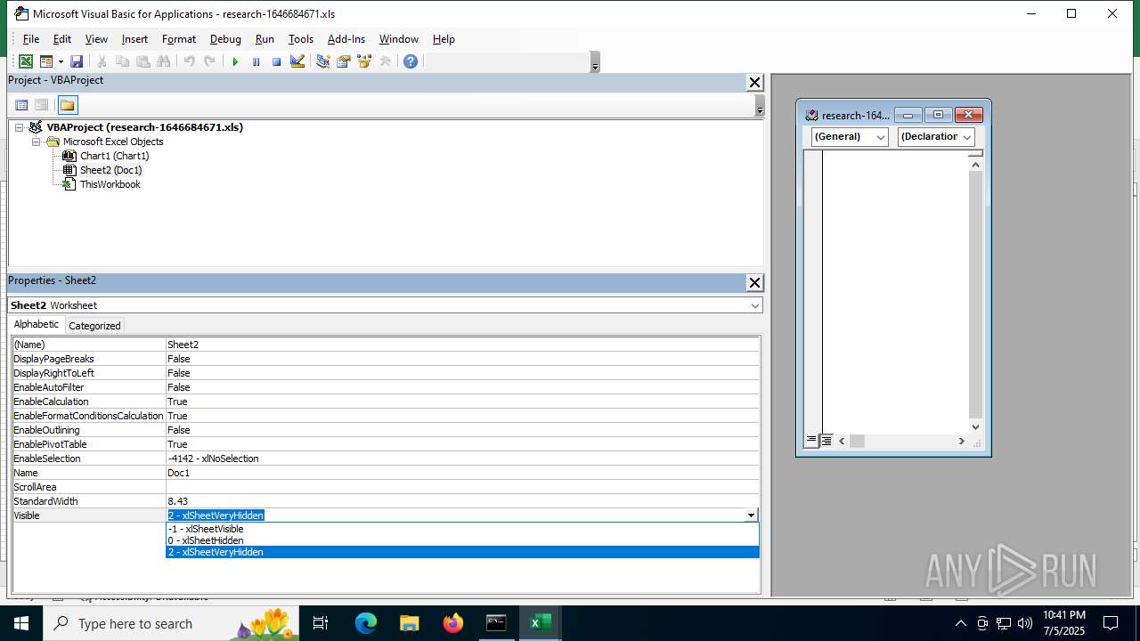Click the Save toolbar icon
This screenshot has height=641, width=1140.
tap(77, 61)
